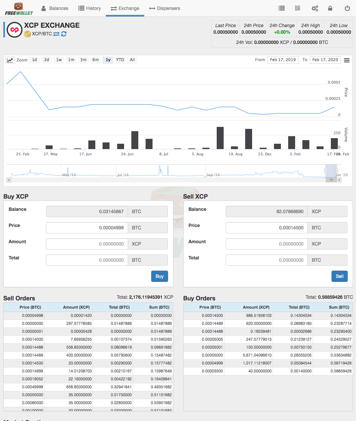Click the chart navigator left handle

326,171
